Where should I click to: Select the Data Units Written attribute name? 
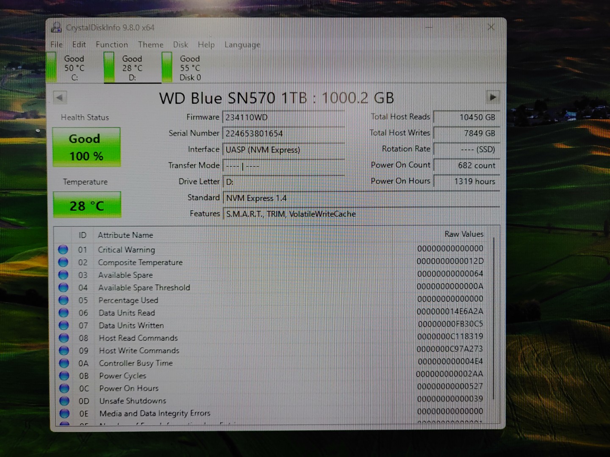(131, 325)
